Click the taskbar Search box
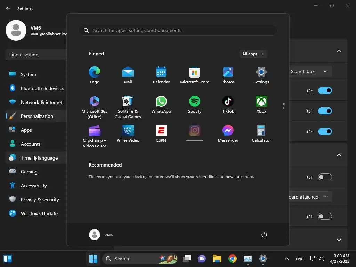The width and height of the screenshot is (356, 267). pyautogui.click(x=140, y=259)
